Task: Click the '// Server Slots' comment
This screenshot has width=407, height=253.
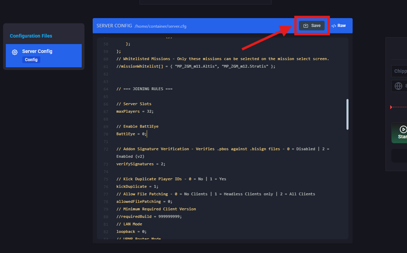Action: (134, 104)
